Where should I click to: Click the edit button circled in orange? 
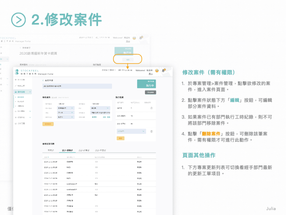[128, 60]
